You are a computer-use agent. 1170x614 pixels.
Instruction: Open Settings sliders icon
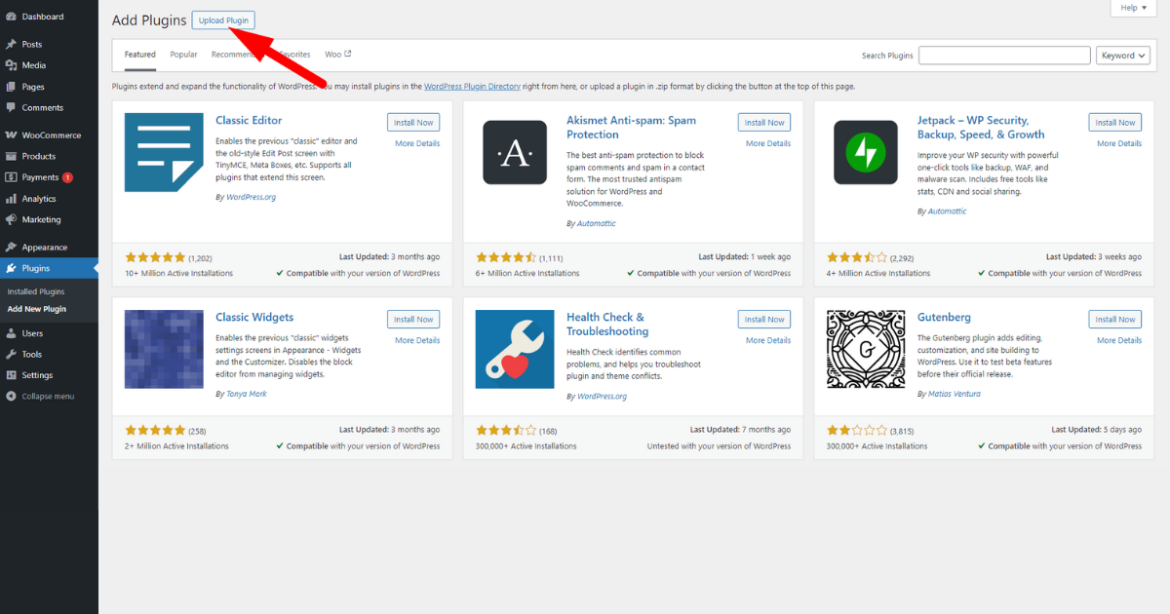pyautogui.click(x=11, y=375)
